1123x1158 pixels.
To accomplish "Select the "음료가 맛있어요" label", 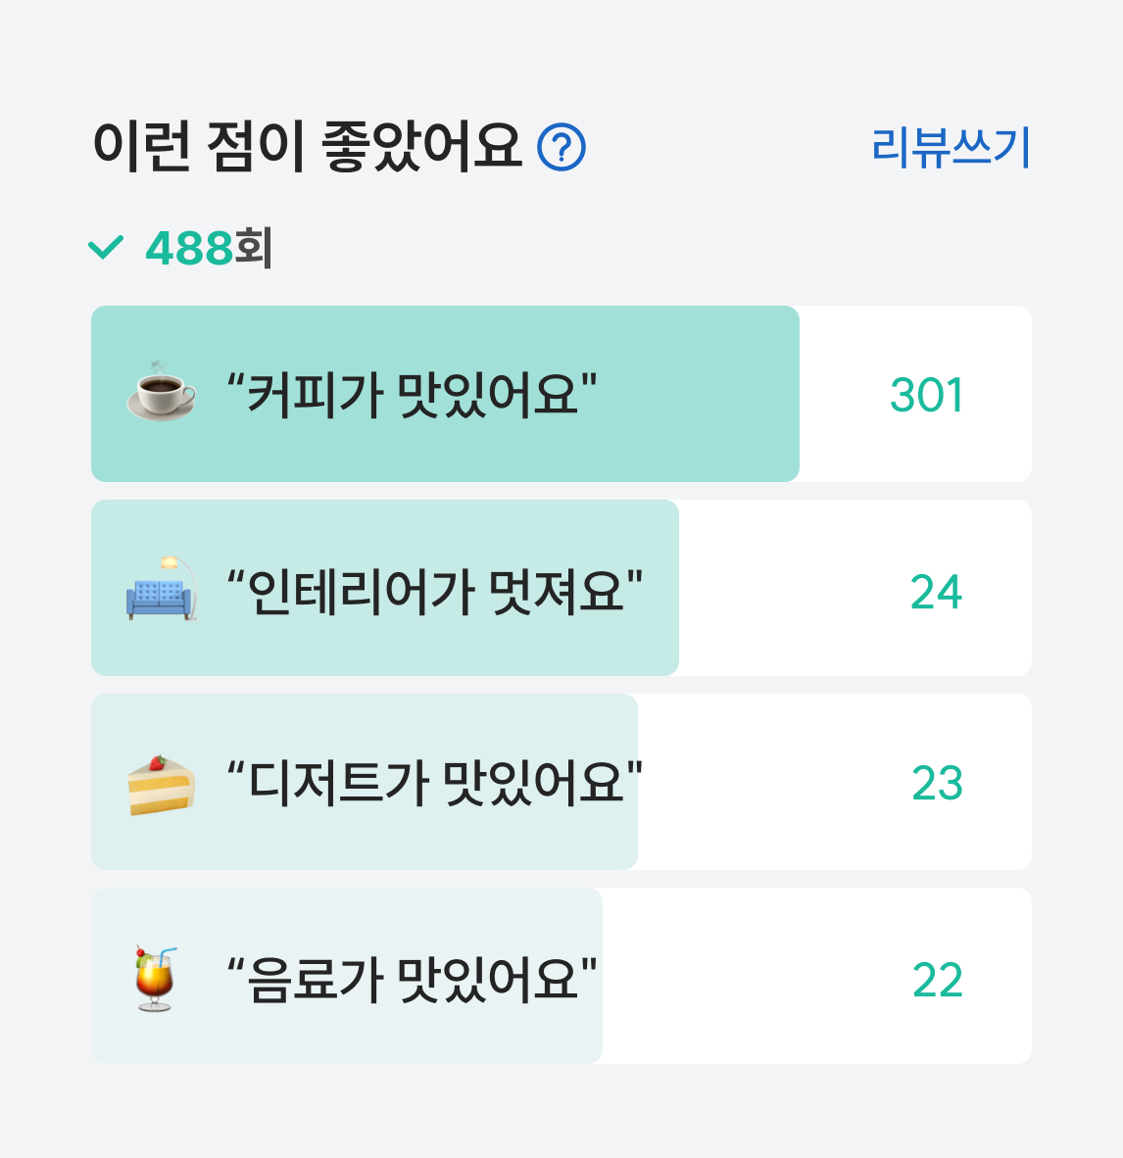I will (412, 979).
